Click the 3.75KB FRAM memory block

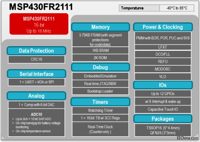click(x=100, y=39)
